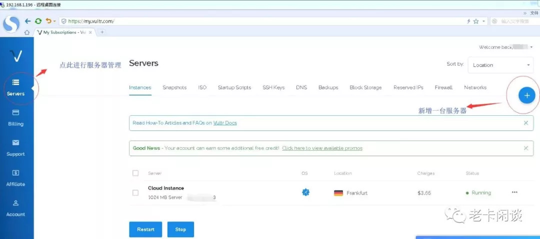Viewport: 540px width, 239px height.
Task: Switch to the SSH Keys tab
Action: tap(273, 88)
